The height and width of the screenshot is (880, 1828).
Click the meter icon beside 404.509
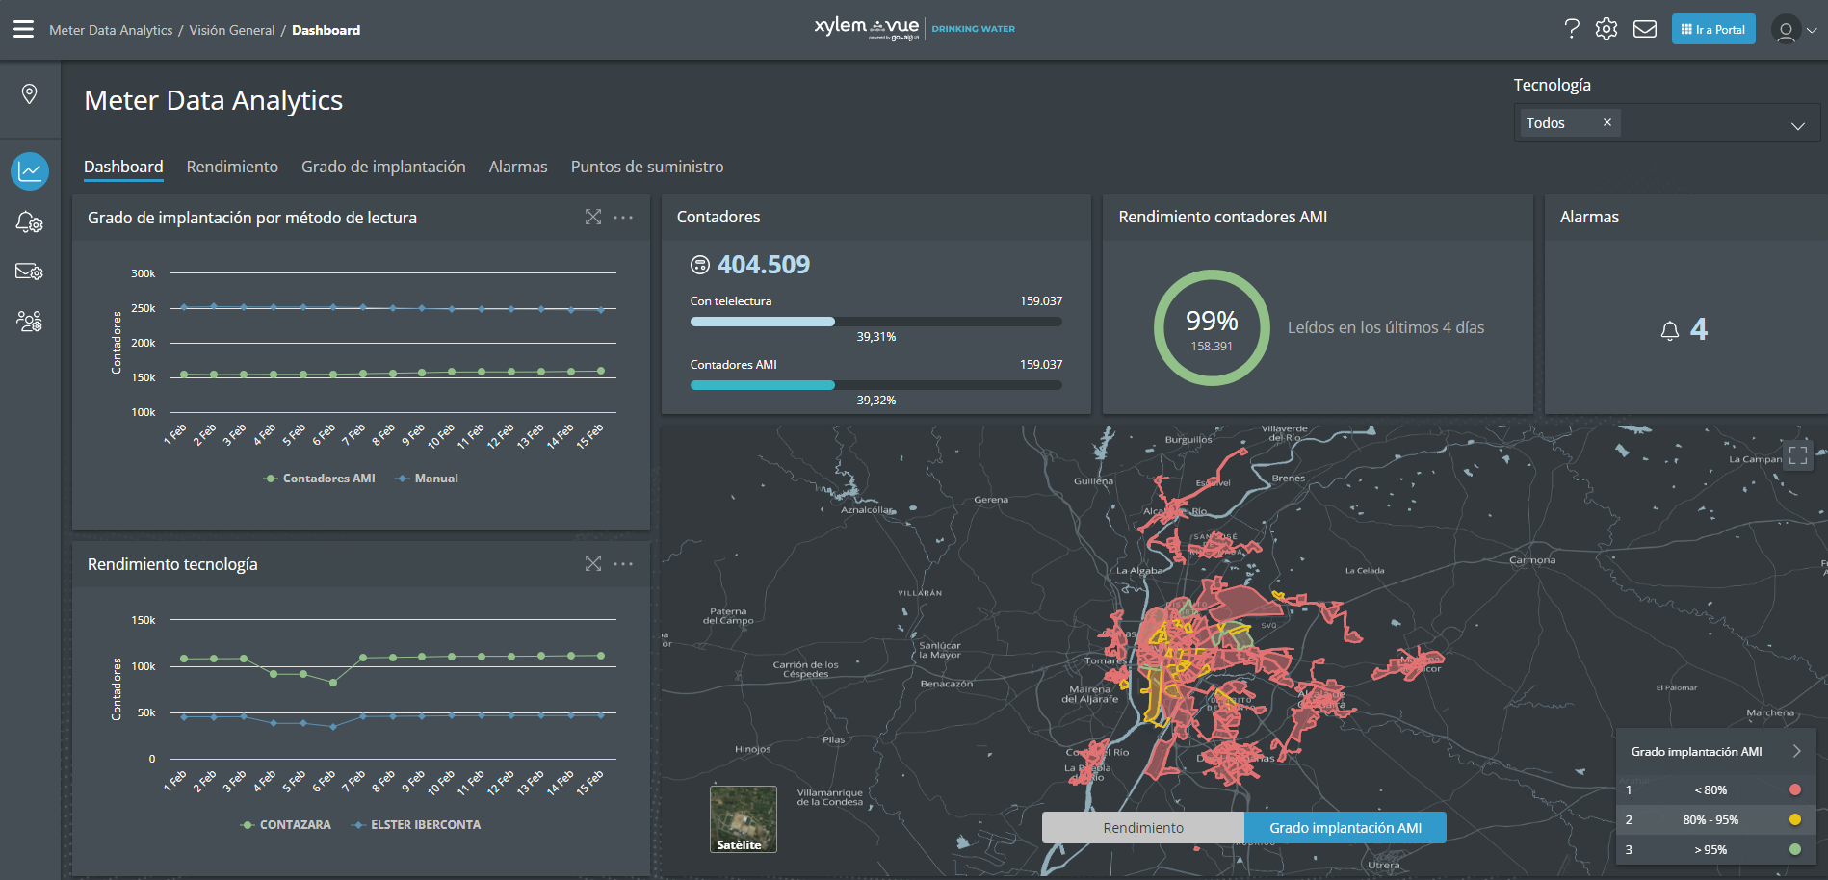pyautogui.click(x=700, y=265)
